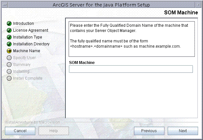Open the window menu button in title bar
The width and height of the screenshot is (203, 140).
[5, 5]
